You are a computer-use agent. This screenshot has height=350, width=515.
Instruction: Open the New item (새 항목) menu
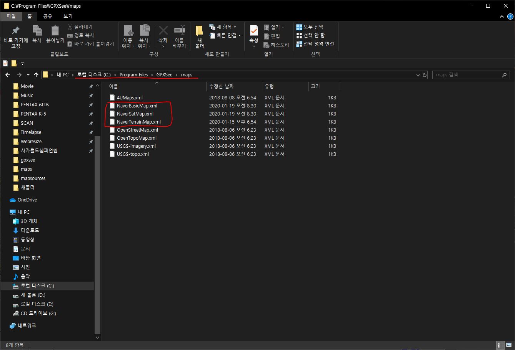pyautogui.click(x=223, y=27)
